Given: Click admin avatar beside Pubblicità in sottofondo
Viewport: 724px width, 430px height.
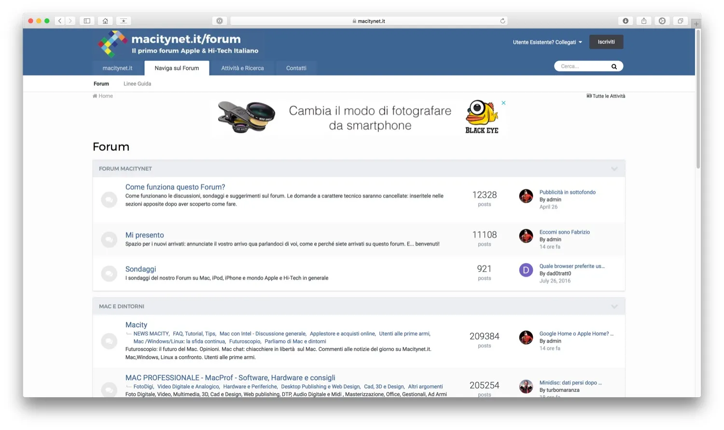Looking at the screenshot, I should [x=526, y=196].
